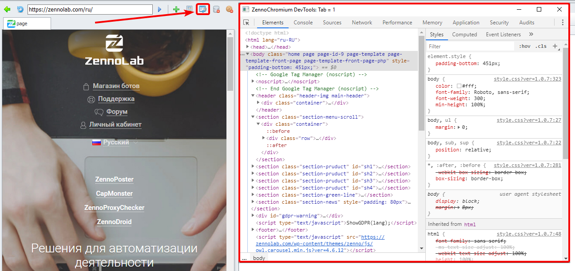Click the ZennoPoster link
The image size is (575, 271).
pyautogui.click(x=115, y=179)
